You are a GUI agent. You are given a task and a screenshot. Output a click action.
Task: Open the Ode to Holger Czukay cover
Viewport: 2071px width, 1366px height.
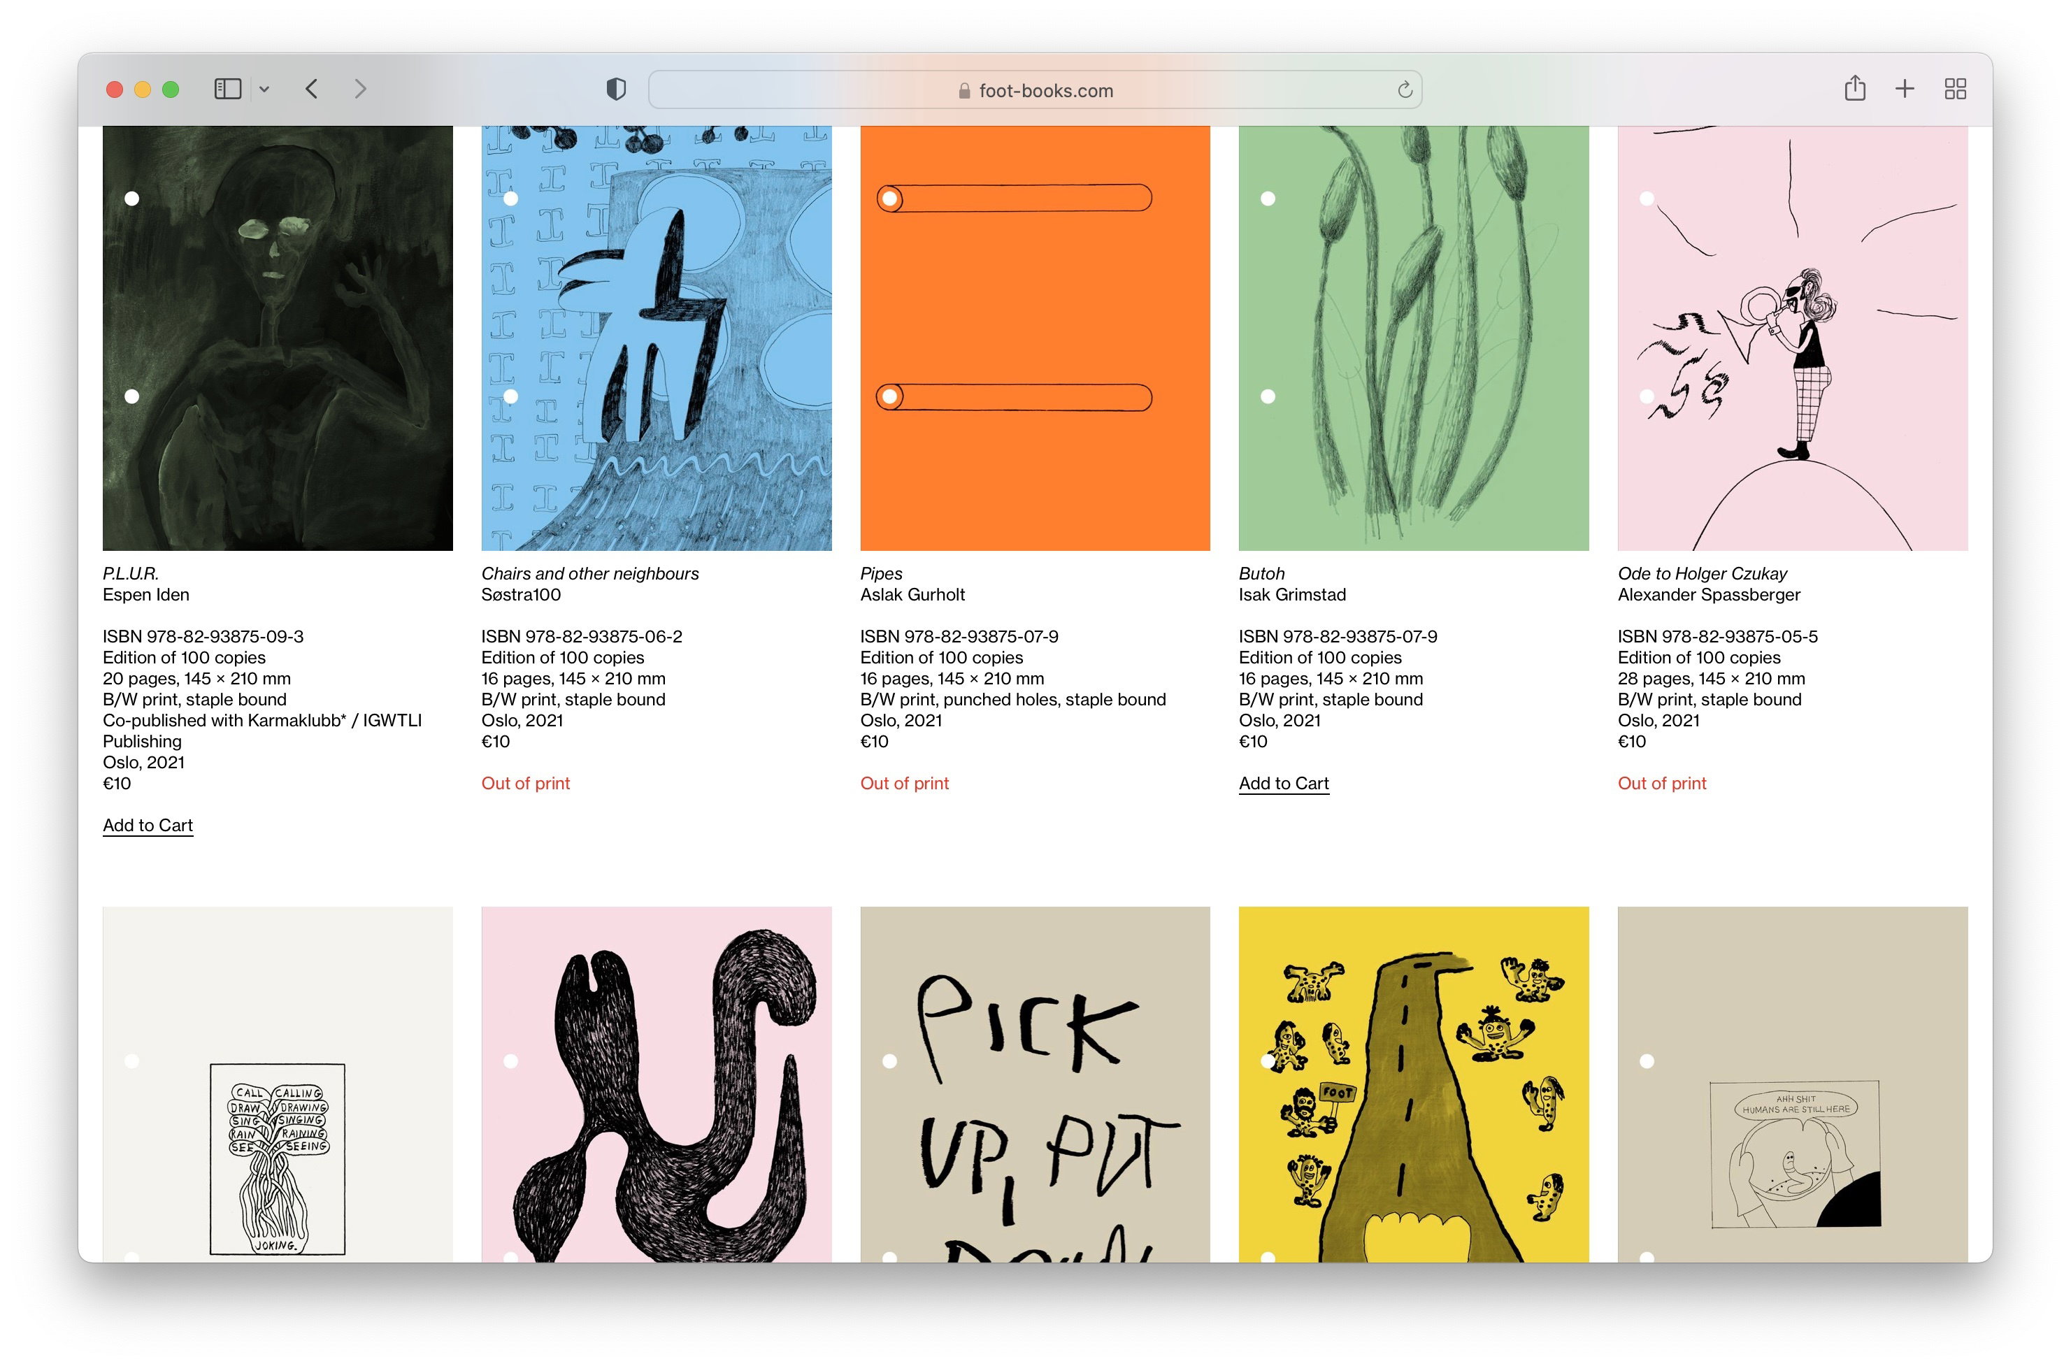click(x=1792, y=338)
